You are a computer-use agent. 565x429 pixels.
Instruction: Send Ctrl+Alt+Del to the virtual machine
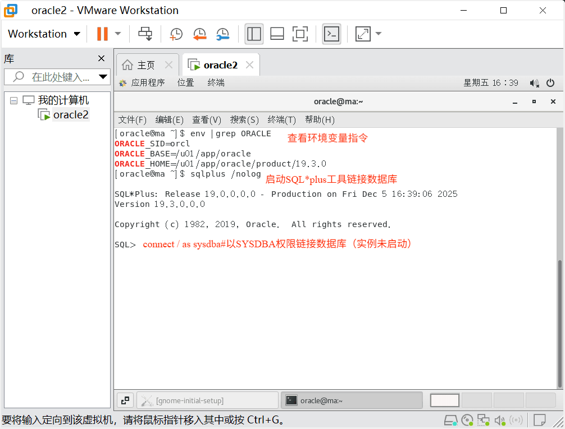[x=145, y=34]
